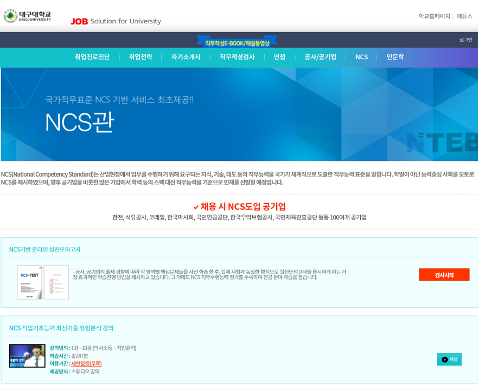
Task: Open 취업진로진단 menu
Action: (x=92, y=57)
